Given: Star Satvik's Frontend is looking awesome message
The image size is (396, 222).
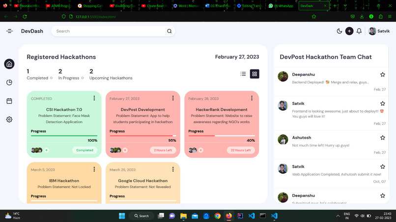Looking at the screenshot, I should coord(383,103).
